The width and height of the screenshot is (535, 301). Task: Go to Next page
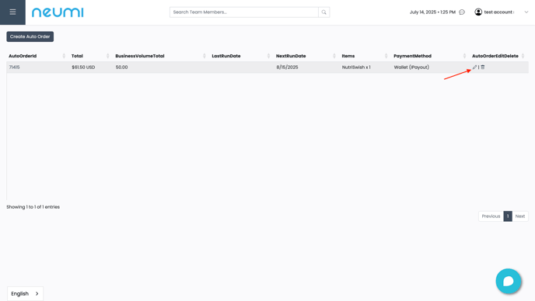[x=520, y=216]
